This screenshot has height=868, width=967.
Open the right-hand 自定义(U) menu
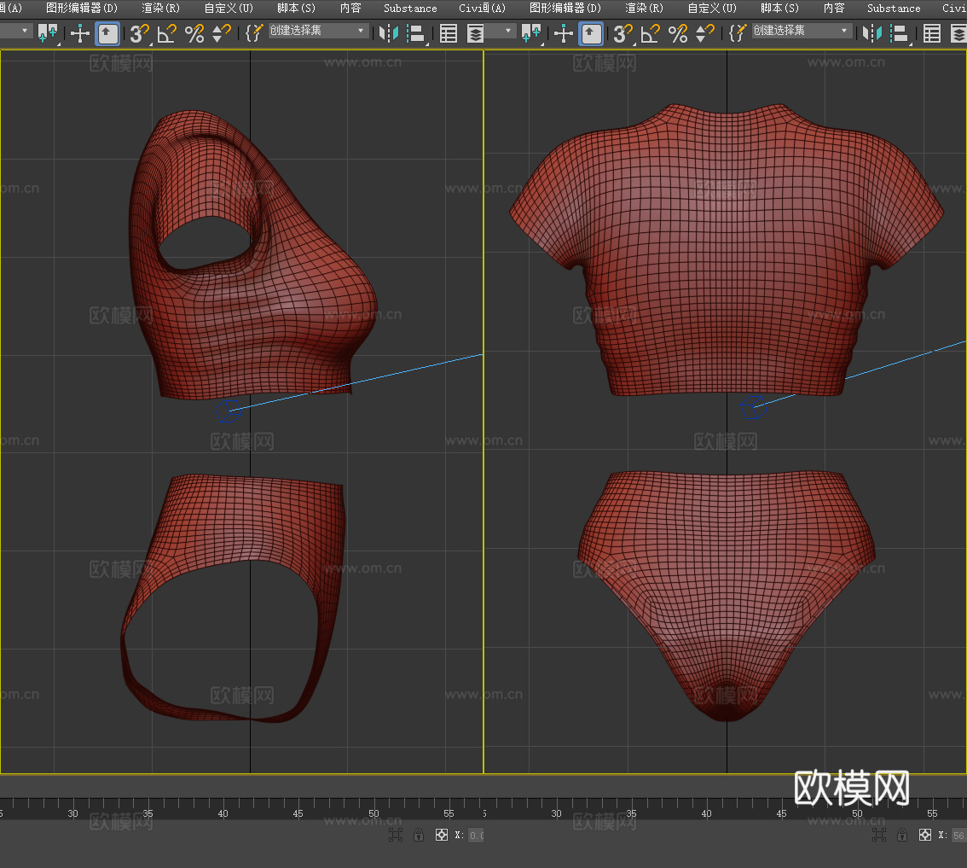click(712, 8)
